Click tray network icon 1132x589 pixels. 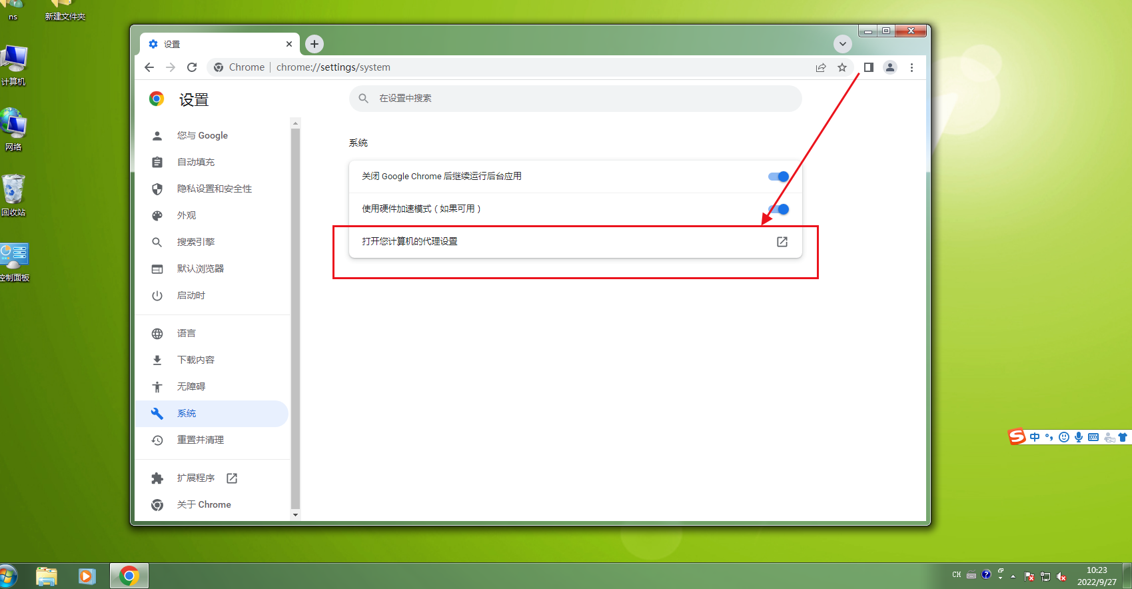[1045, 576]
